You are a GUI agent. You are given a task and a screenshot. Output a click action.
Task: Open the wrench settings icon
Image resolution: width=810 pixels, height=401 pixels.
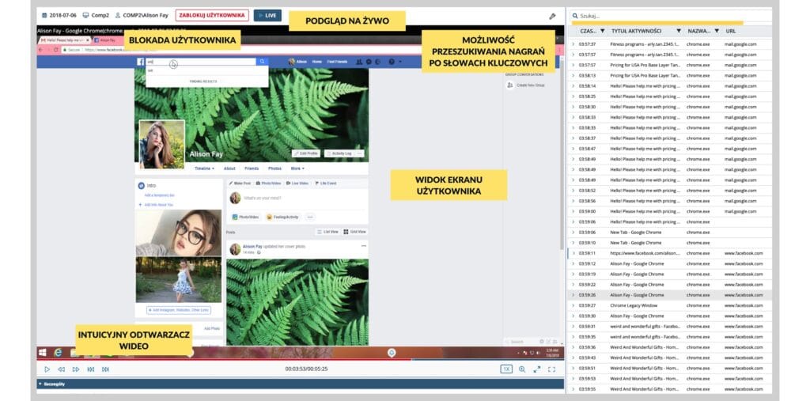coord(552,16)
